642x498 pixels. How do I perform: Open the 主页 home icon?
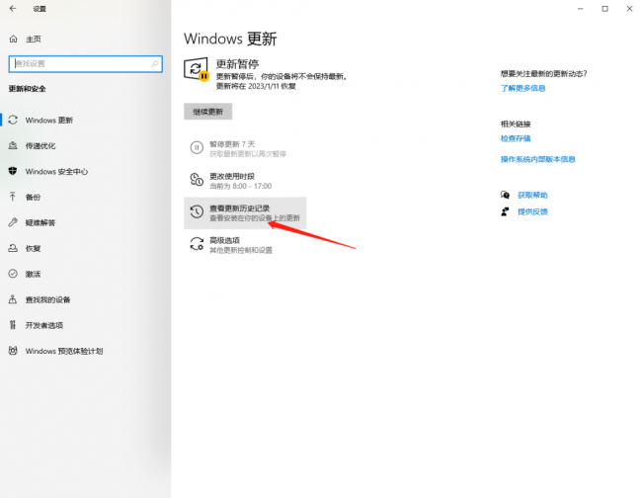(x=13, y=39)
